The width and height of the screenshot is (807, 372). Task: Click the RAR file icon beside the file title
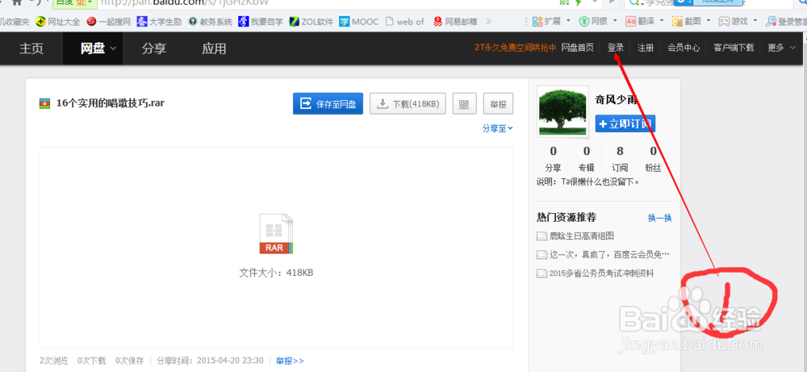click(45, 103)
